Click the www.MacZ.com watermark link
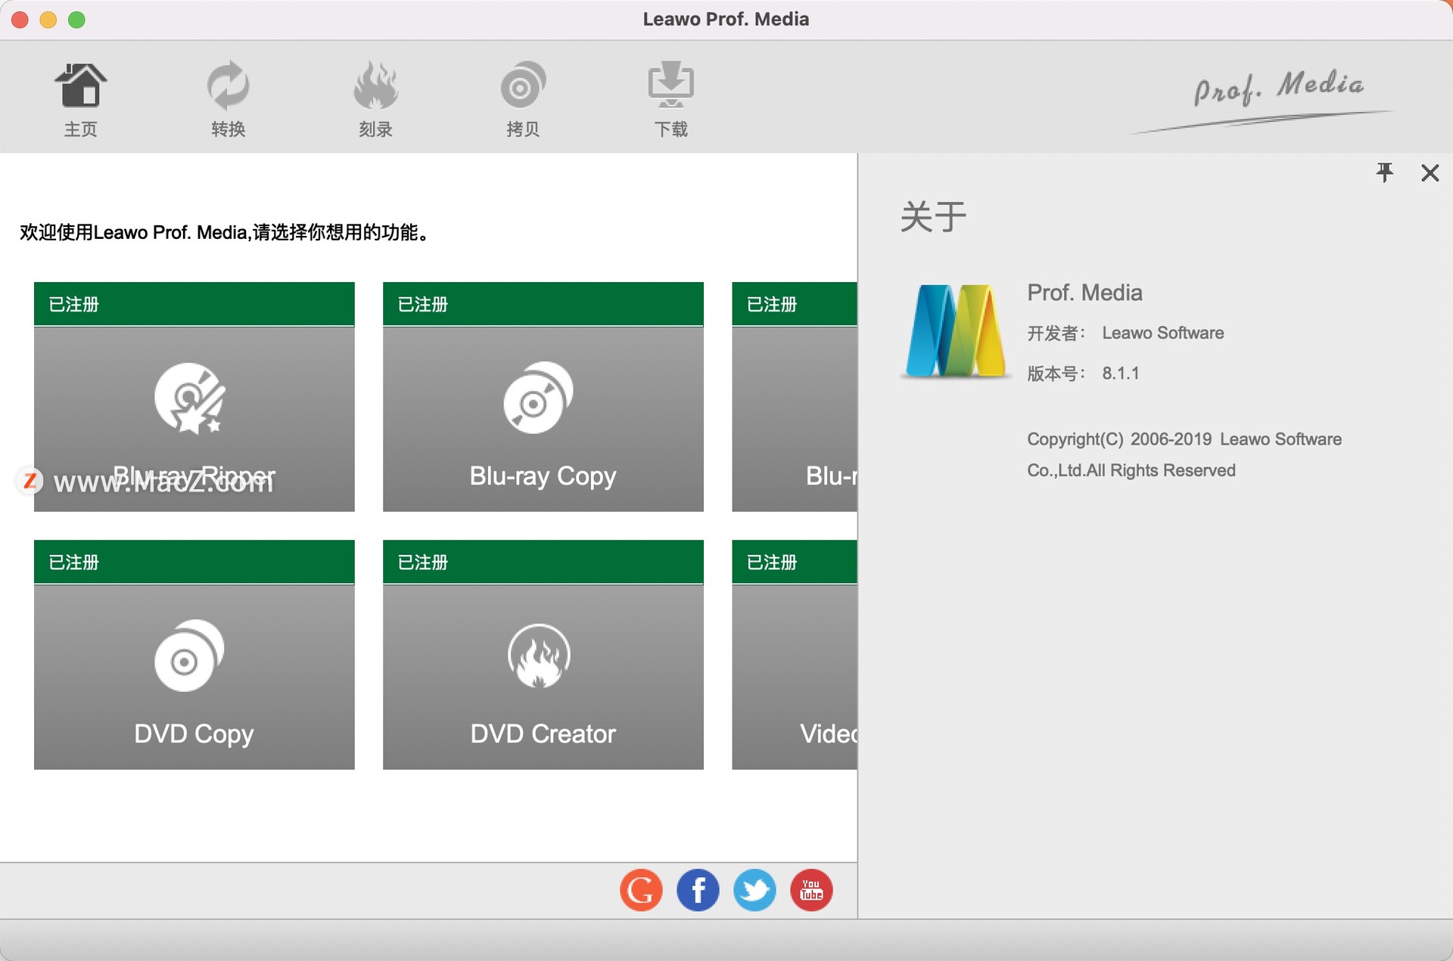The image size is (1453, 961). coord(163,480)
